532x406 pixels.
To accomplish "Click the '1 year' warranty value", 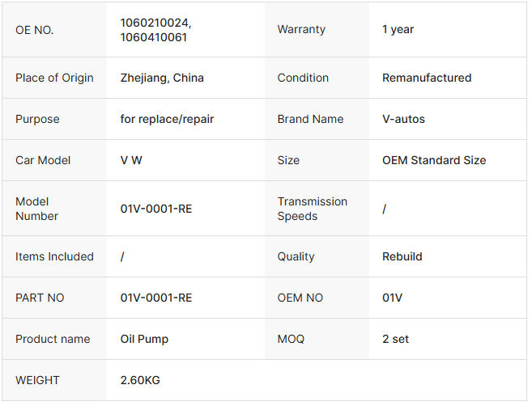I will [x=398, y=30].
